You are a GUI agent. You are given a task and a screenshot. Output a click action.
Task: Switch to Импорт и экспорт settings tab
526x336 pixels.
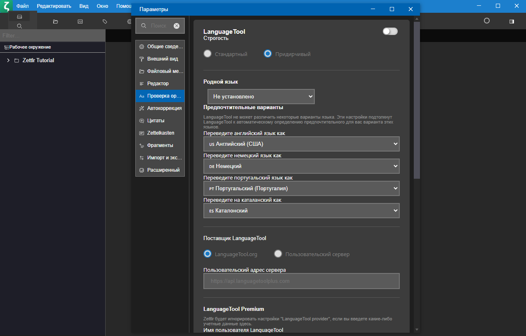[x=160, y=158]
